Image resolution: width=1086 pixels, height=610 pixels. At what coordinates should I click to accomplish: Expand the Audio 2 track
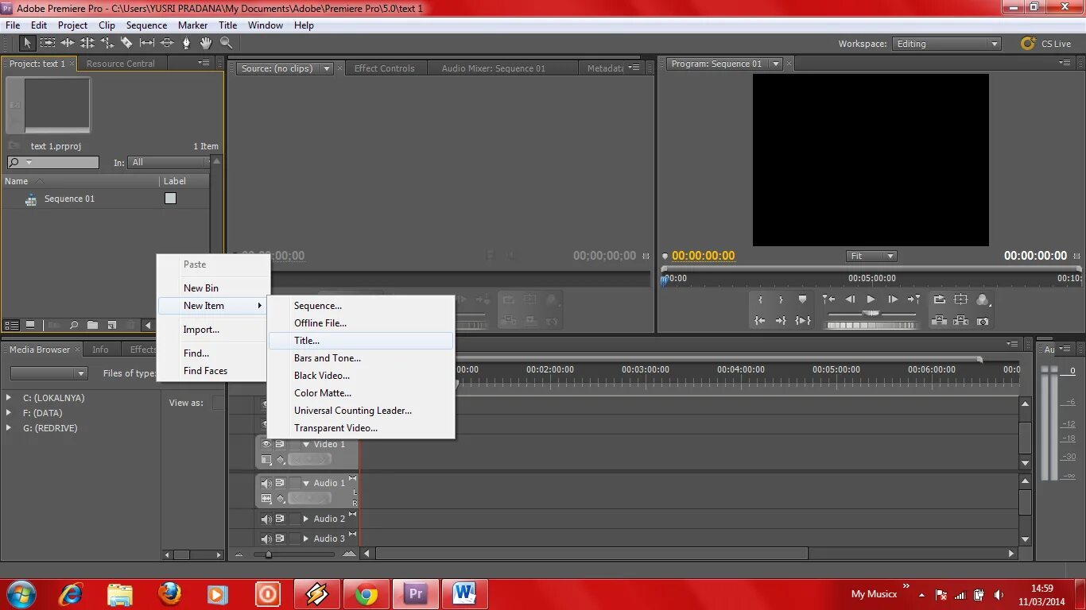306,519
